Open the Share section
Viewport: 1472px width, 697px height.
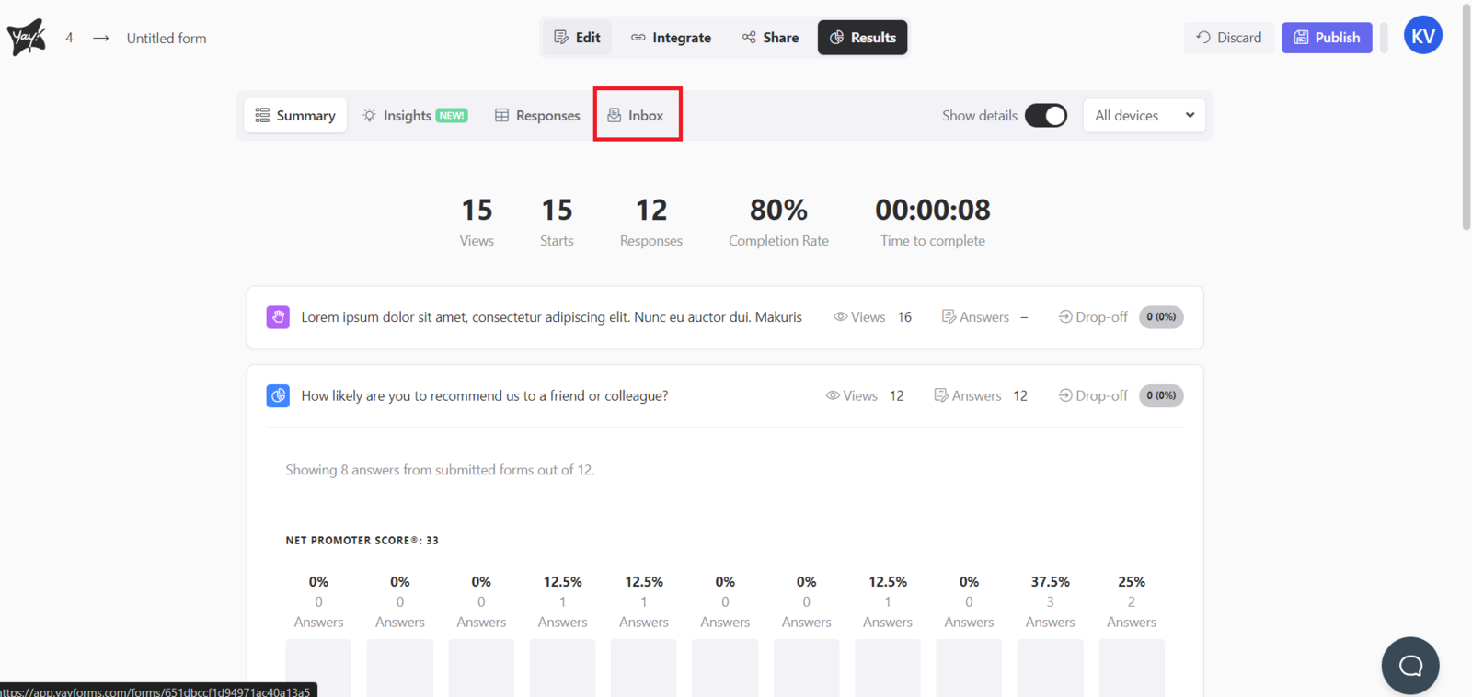click(x=770, y=38)
